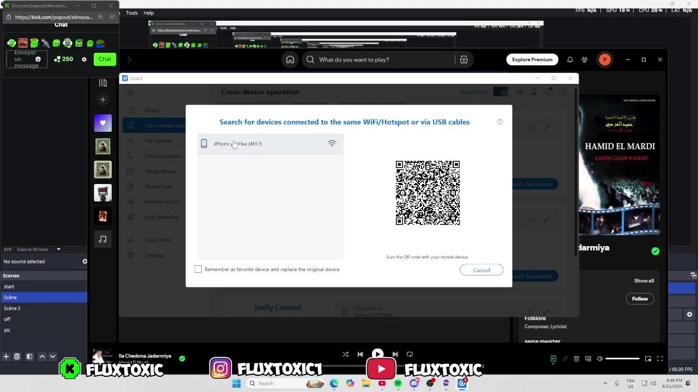Add a new scene with plus icon
The width and height of the screenshot is (698, 392).
click(x=6, y=357)
